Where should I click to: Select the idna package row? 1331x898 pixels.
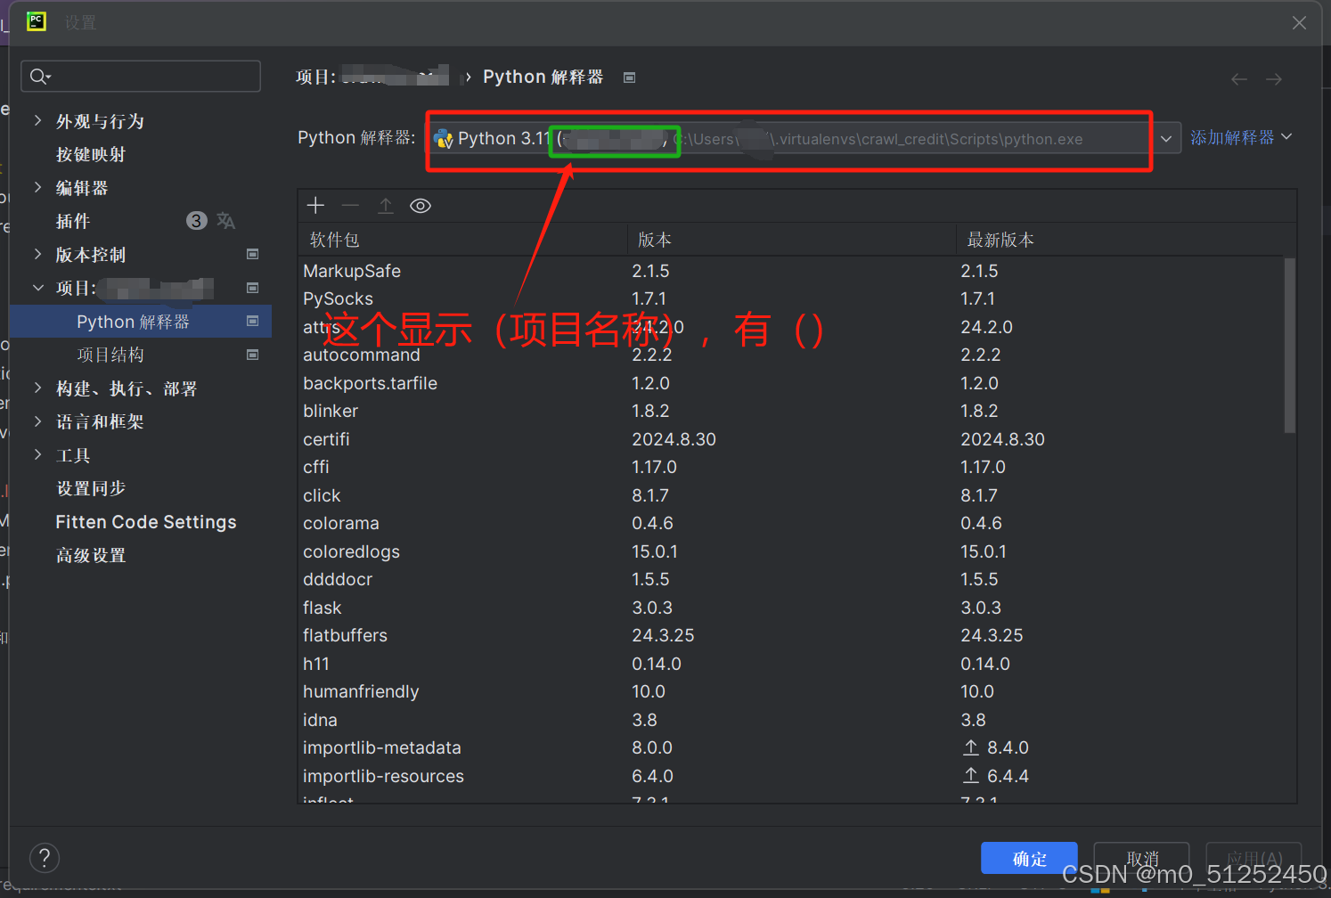click(791, 720)
